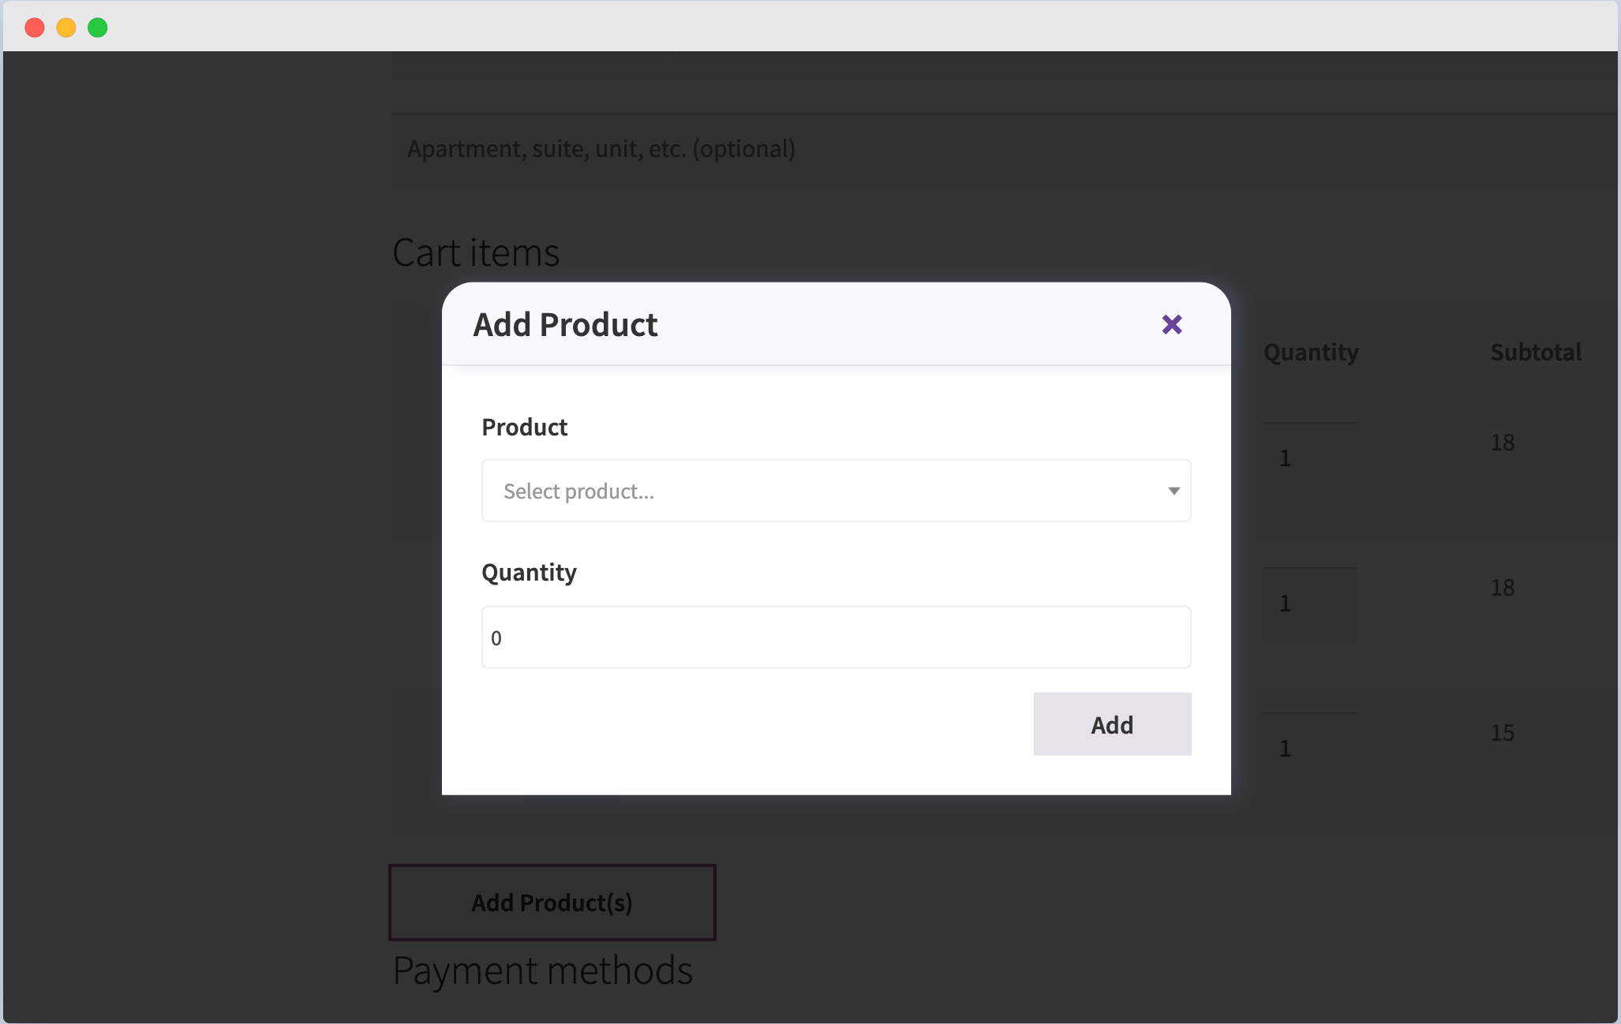This screenshot has width=1621, height=1024.
Task: Click the Quantity column header
Action: (1309, 353)
